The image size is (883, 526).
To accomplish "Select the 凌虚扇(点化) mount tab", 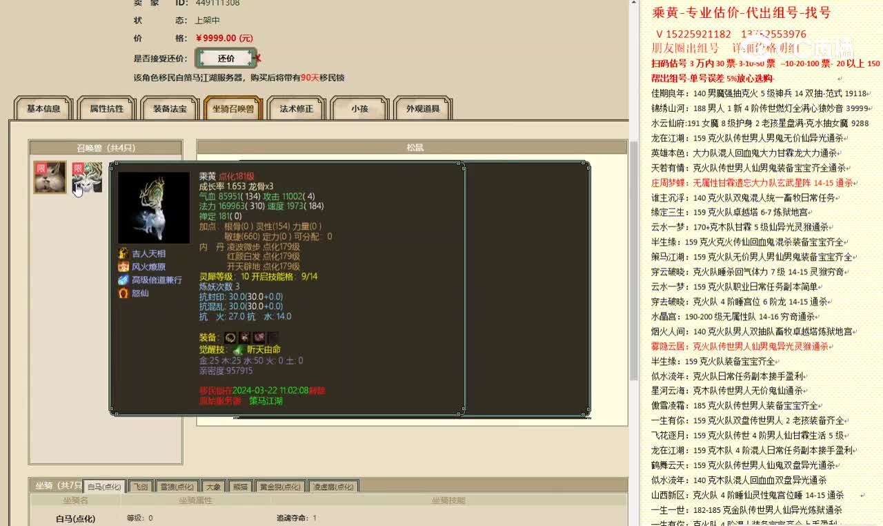I will coord(333,487).
